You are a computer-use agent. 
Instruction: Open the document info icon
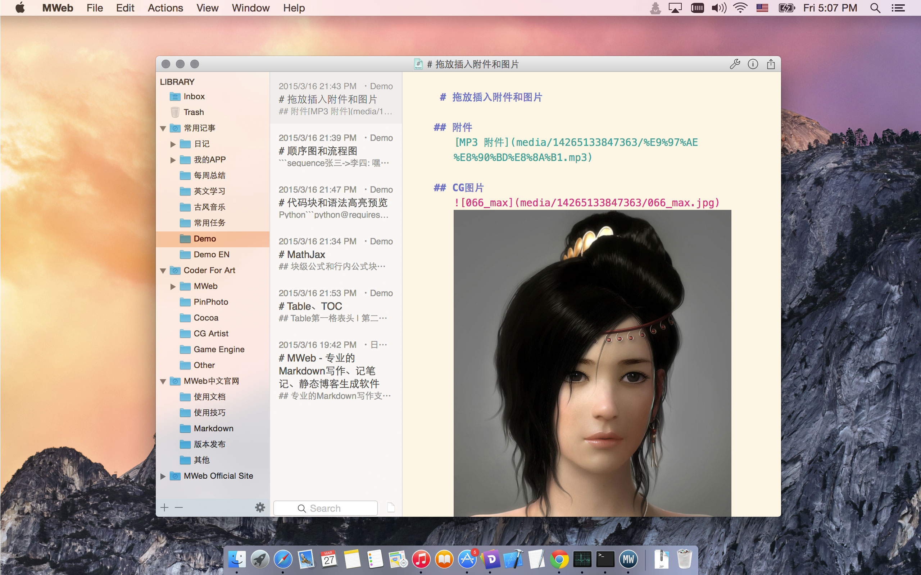click(752, 64)
